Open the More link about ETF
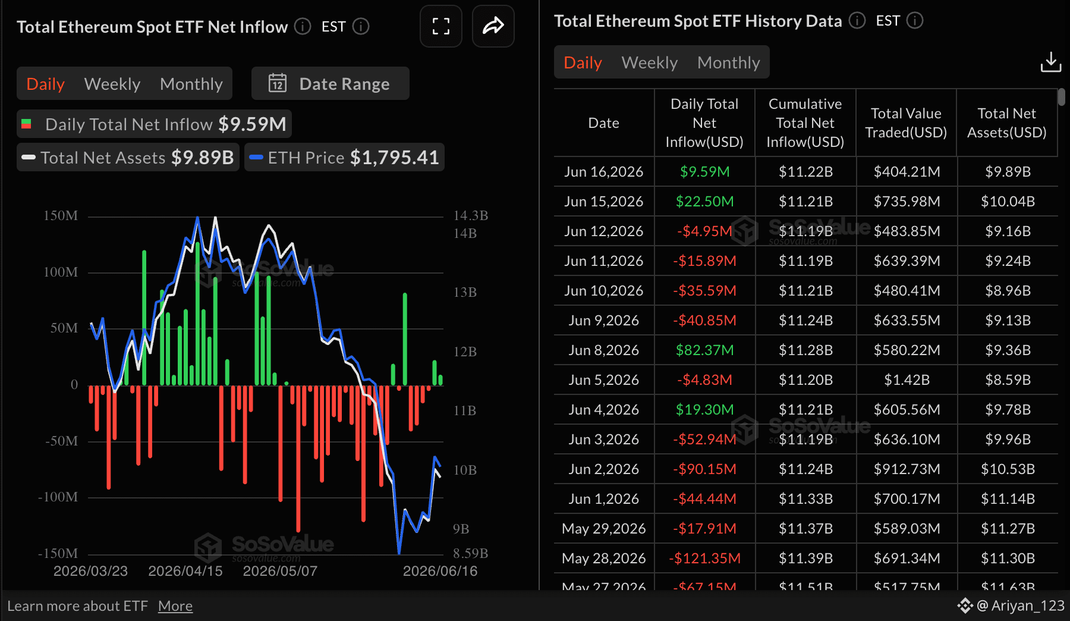 (x=175, y=606)
